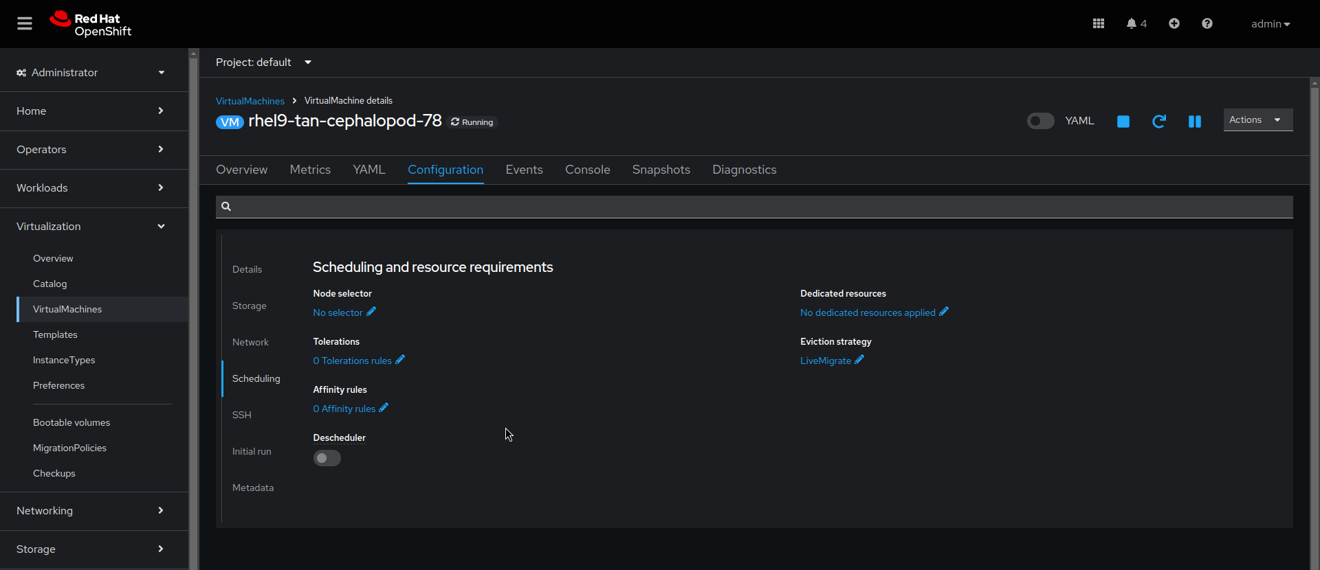This screenshot has width=1320, height=570.
Task: Edit Node selector with pencil icon
Action: pos(371,312)
